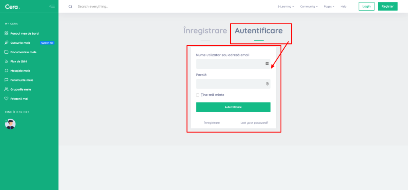Toggle the Ține-mă minte checkbox
The height and width of the screenshot is (190, 408).
(198, 95)
